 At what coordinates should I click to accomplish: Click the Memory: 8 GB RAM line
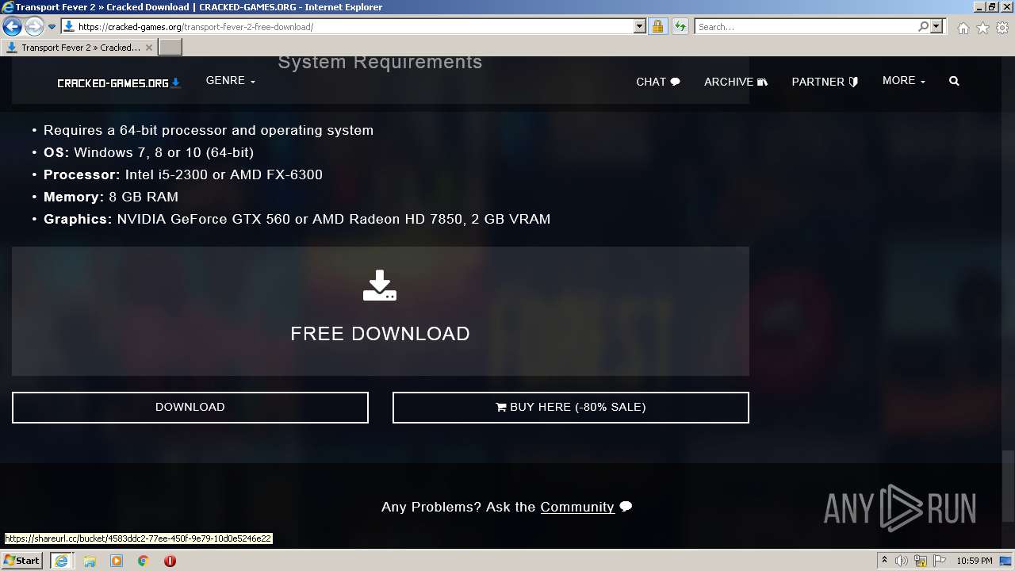click(111, 197)
